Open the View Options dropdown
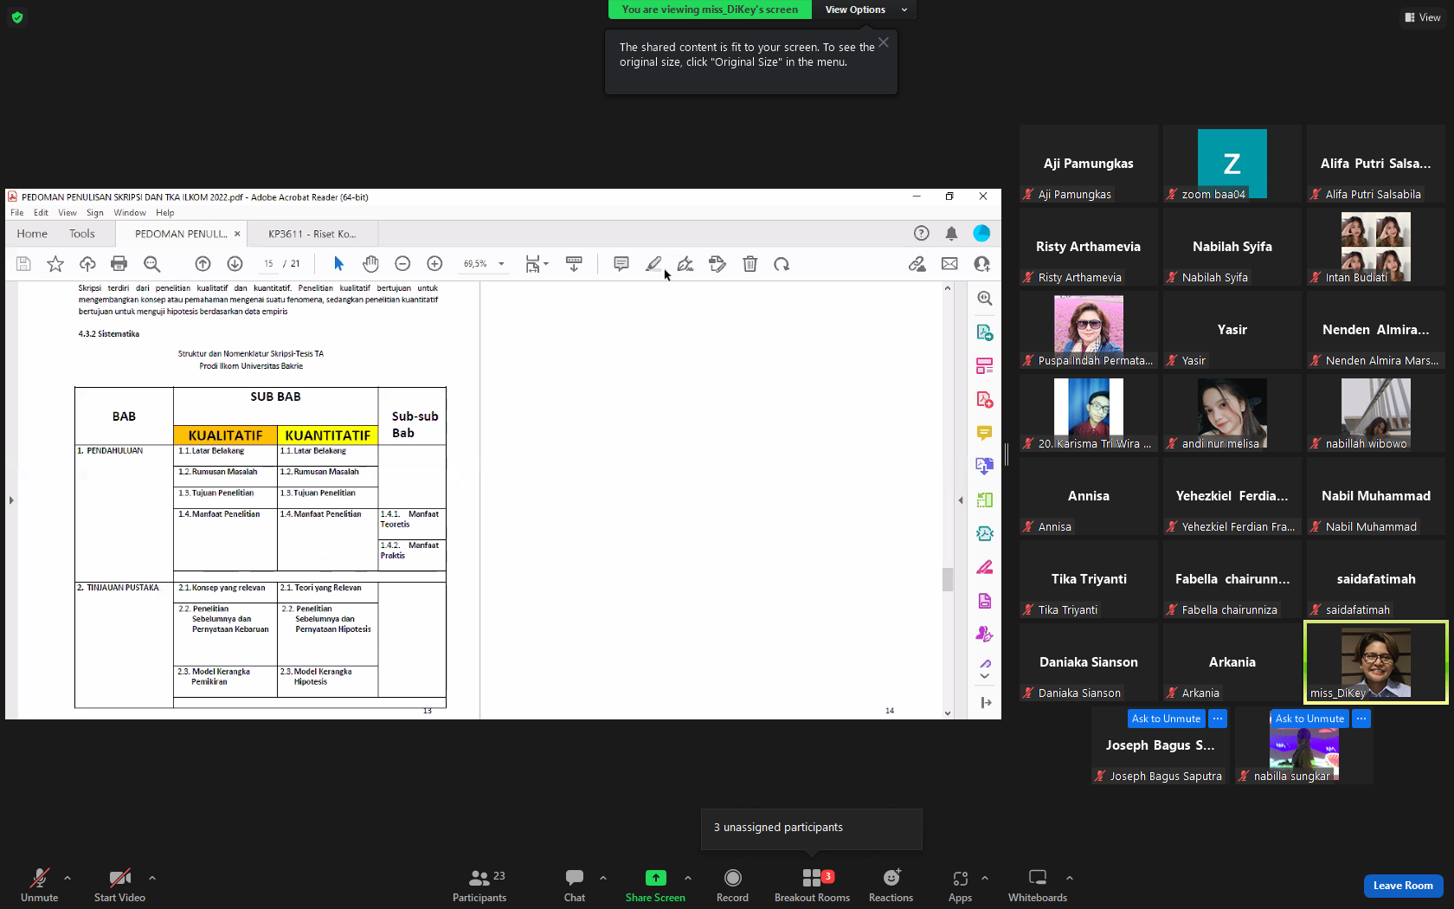Image resolution: width=1454 pixels, height=909 pixels. coord(863,10)
